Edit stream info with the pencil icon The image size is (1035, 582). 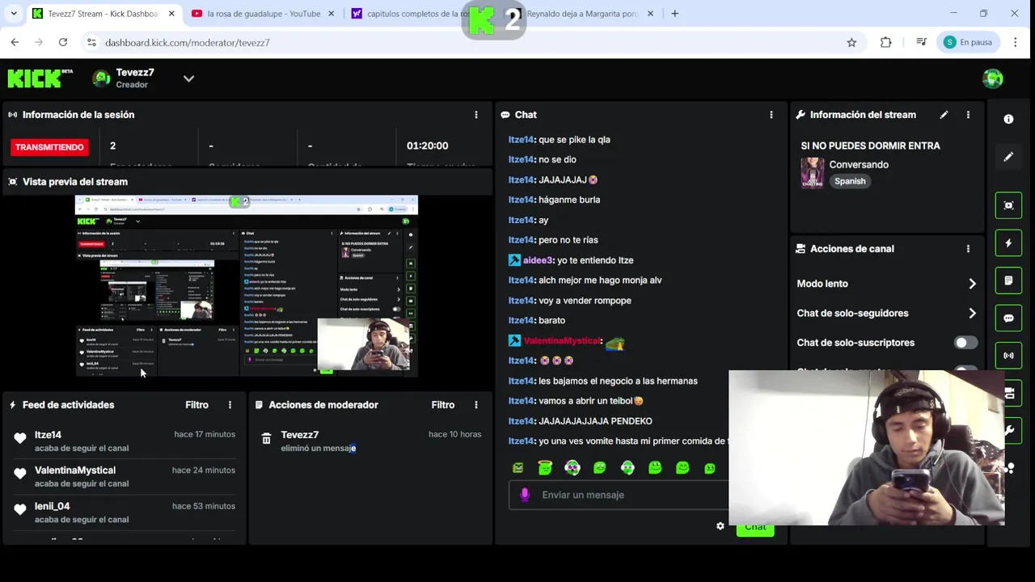pyautogui.click(x=944, y=115)
